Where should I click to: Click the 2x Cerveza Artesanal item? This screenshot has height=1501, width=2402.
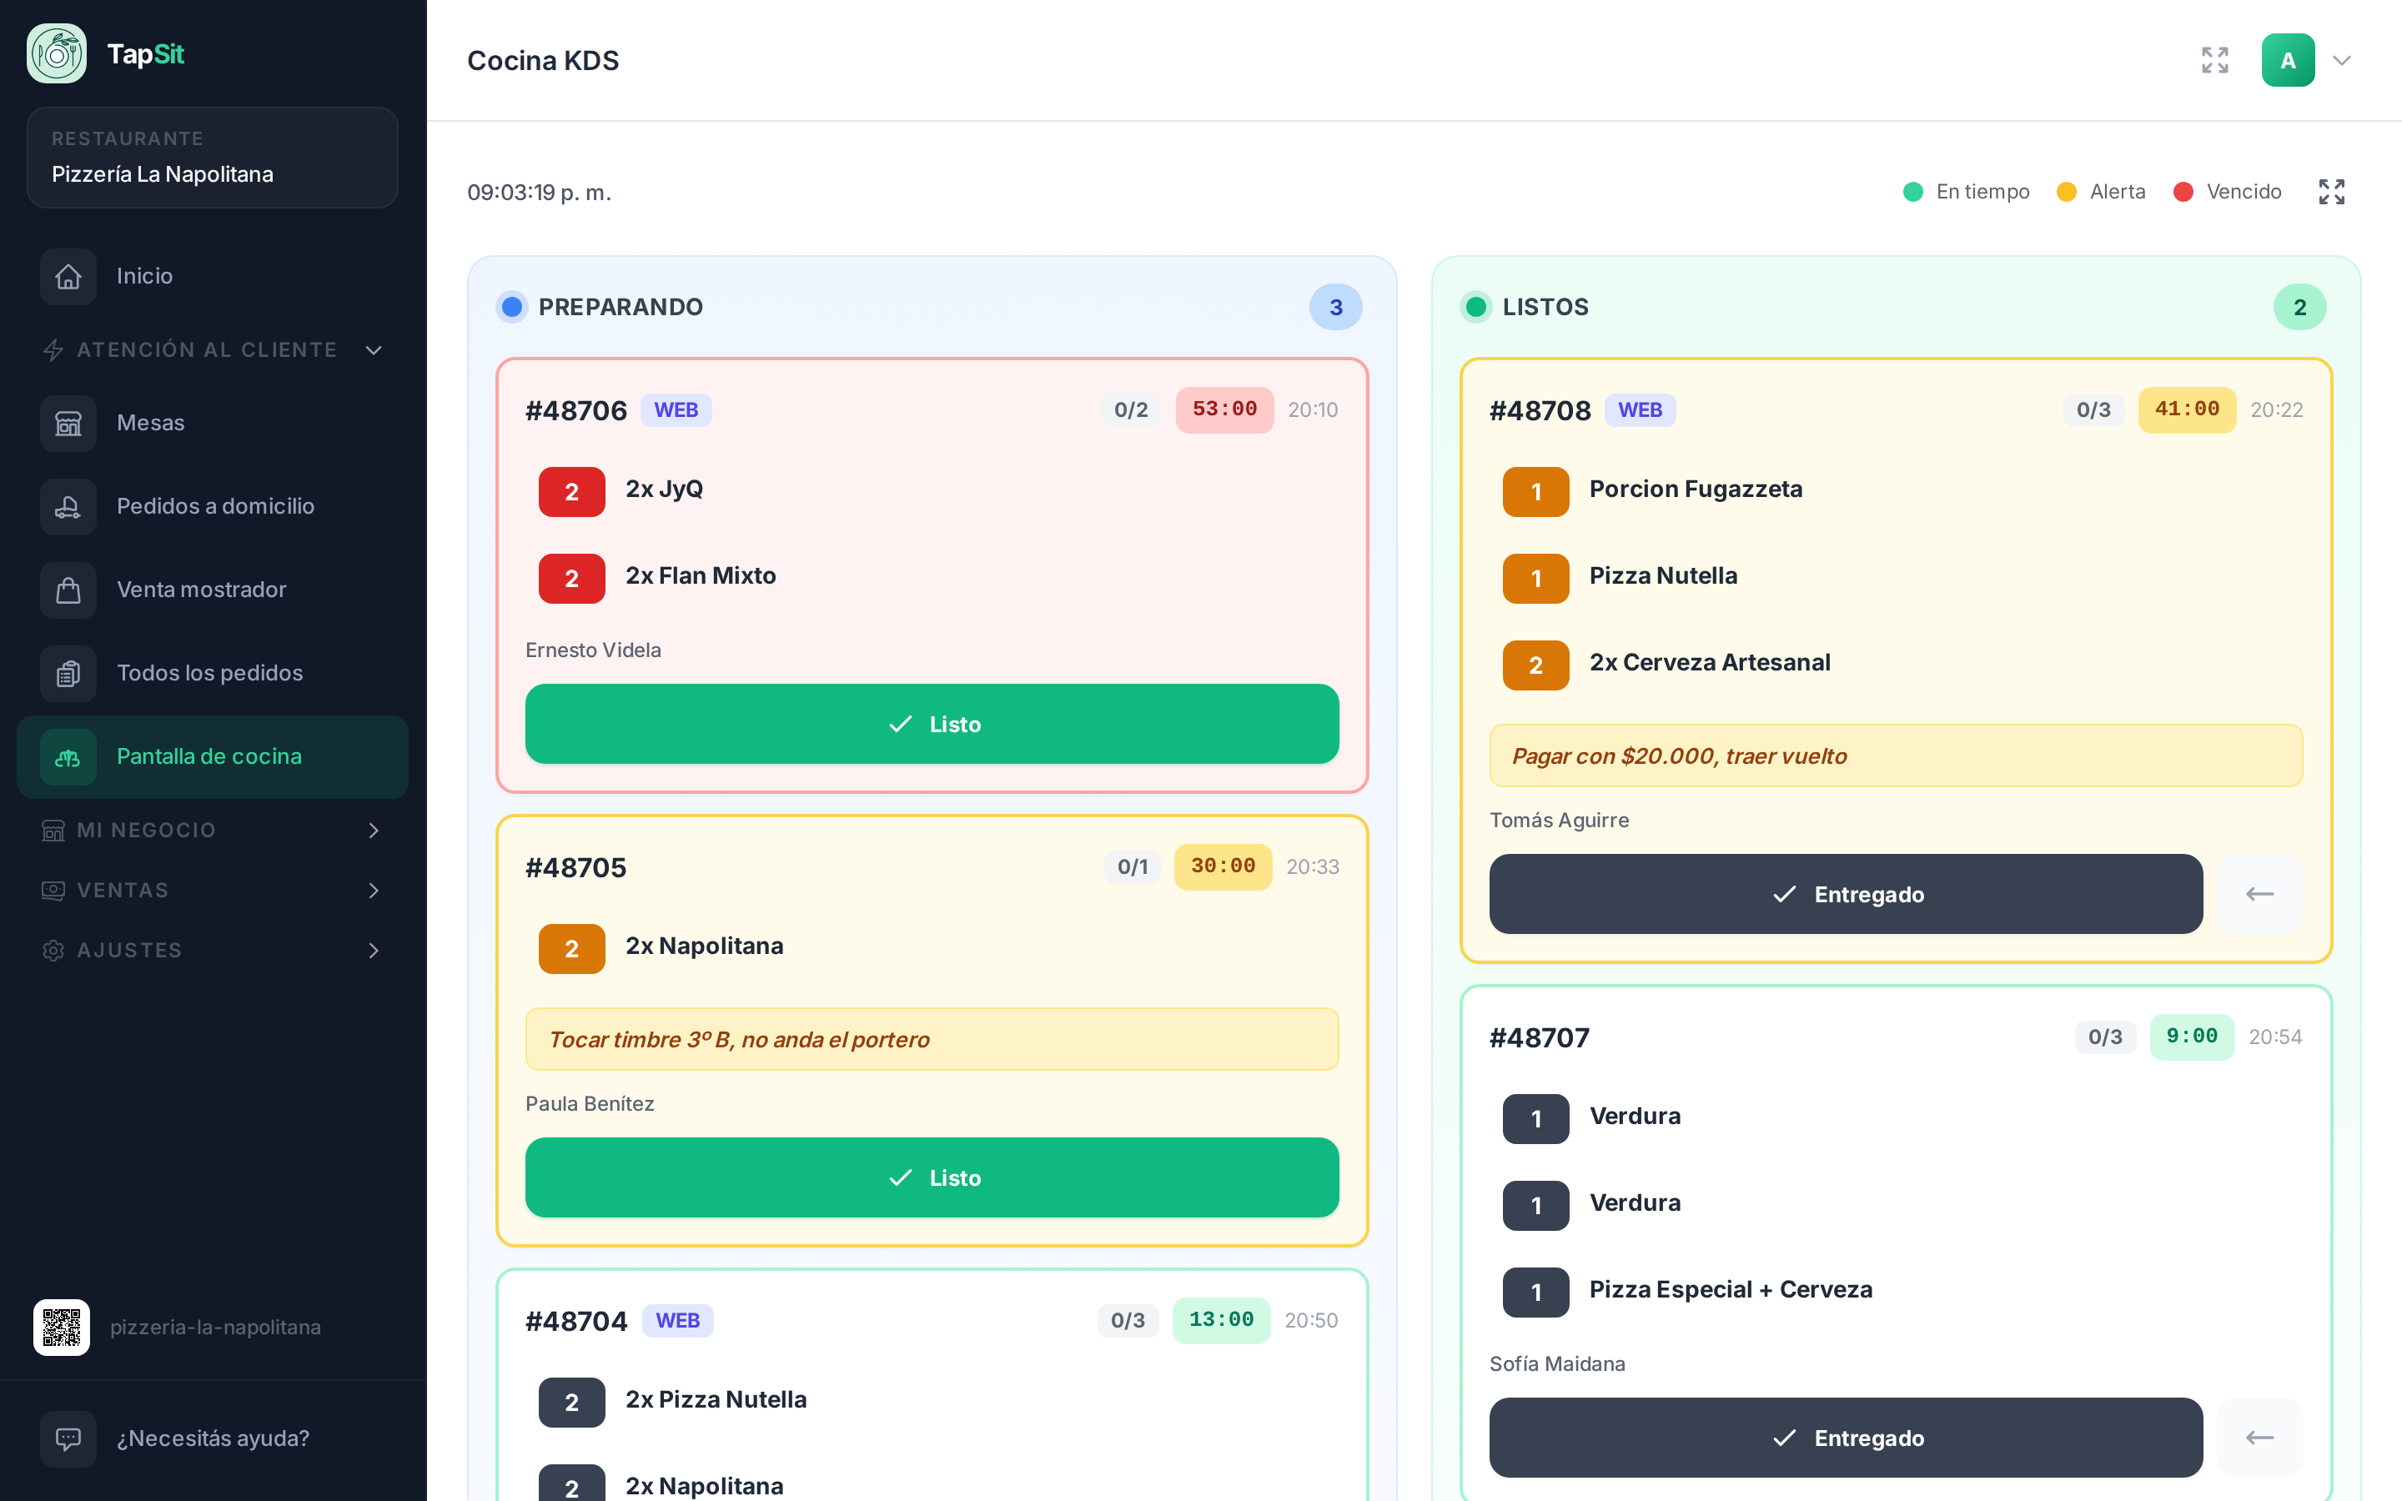coord(1709,662)
